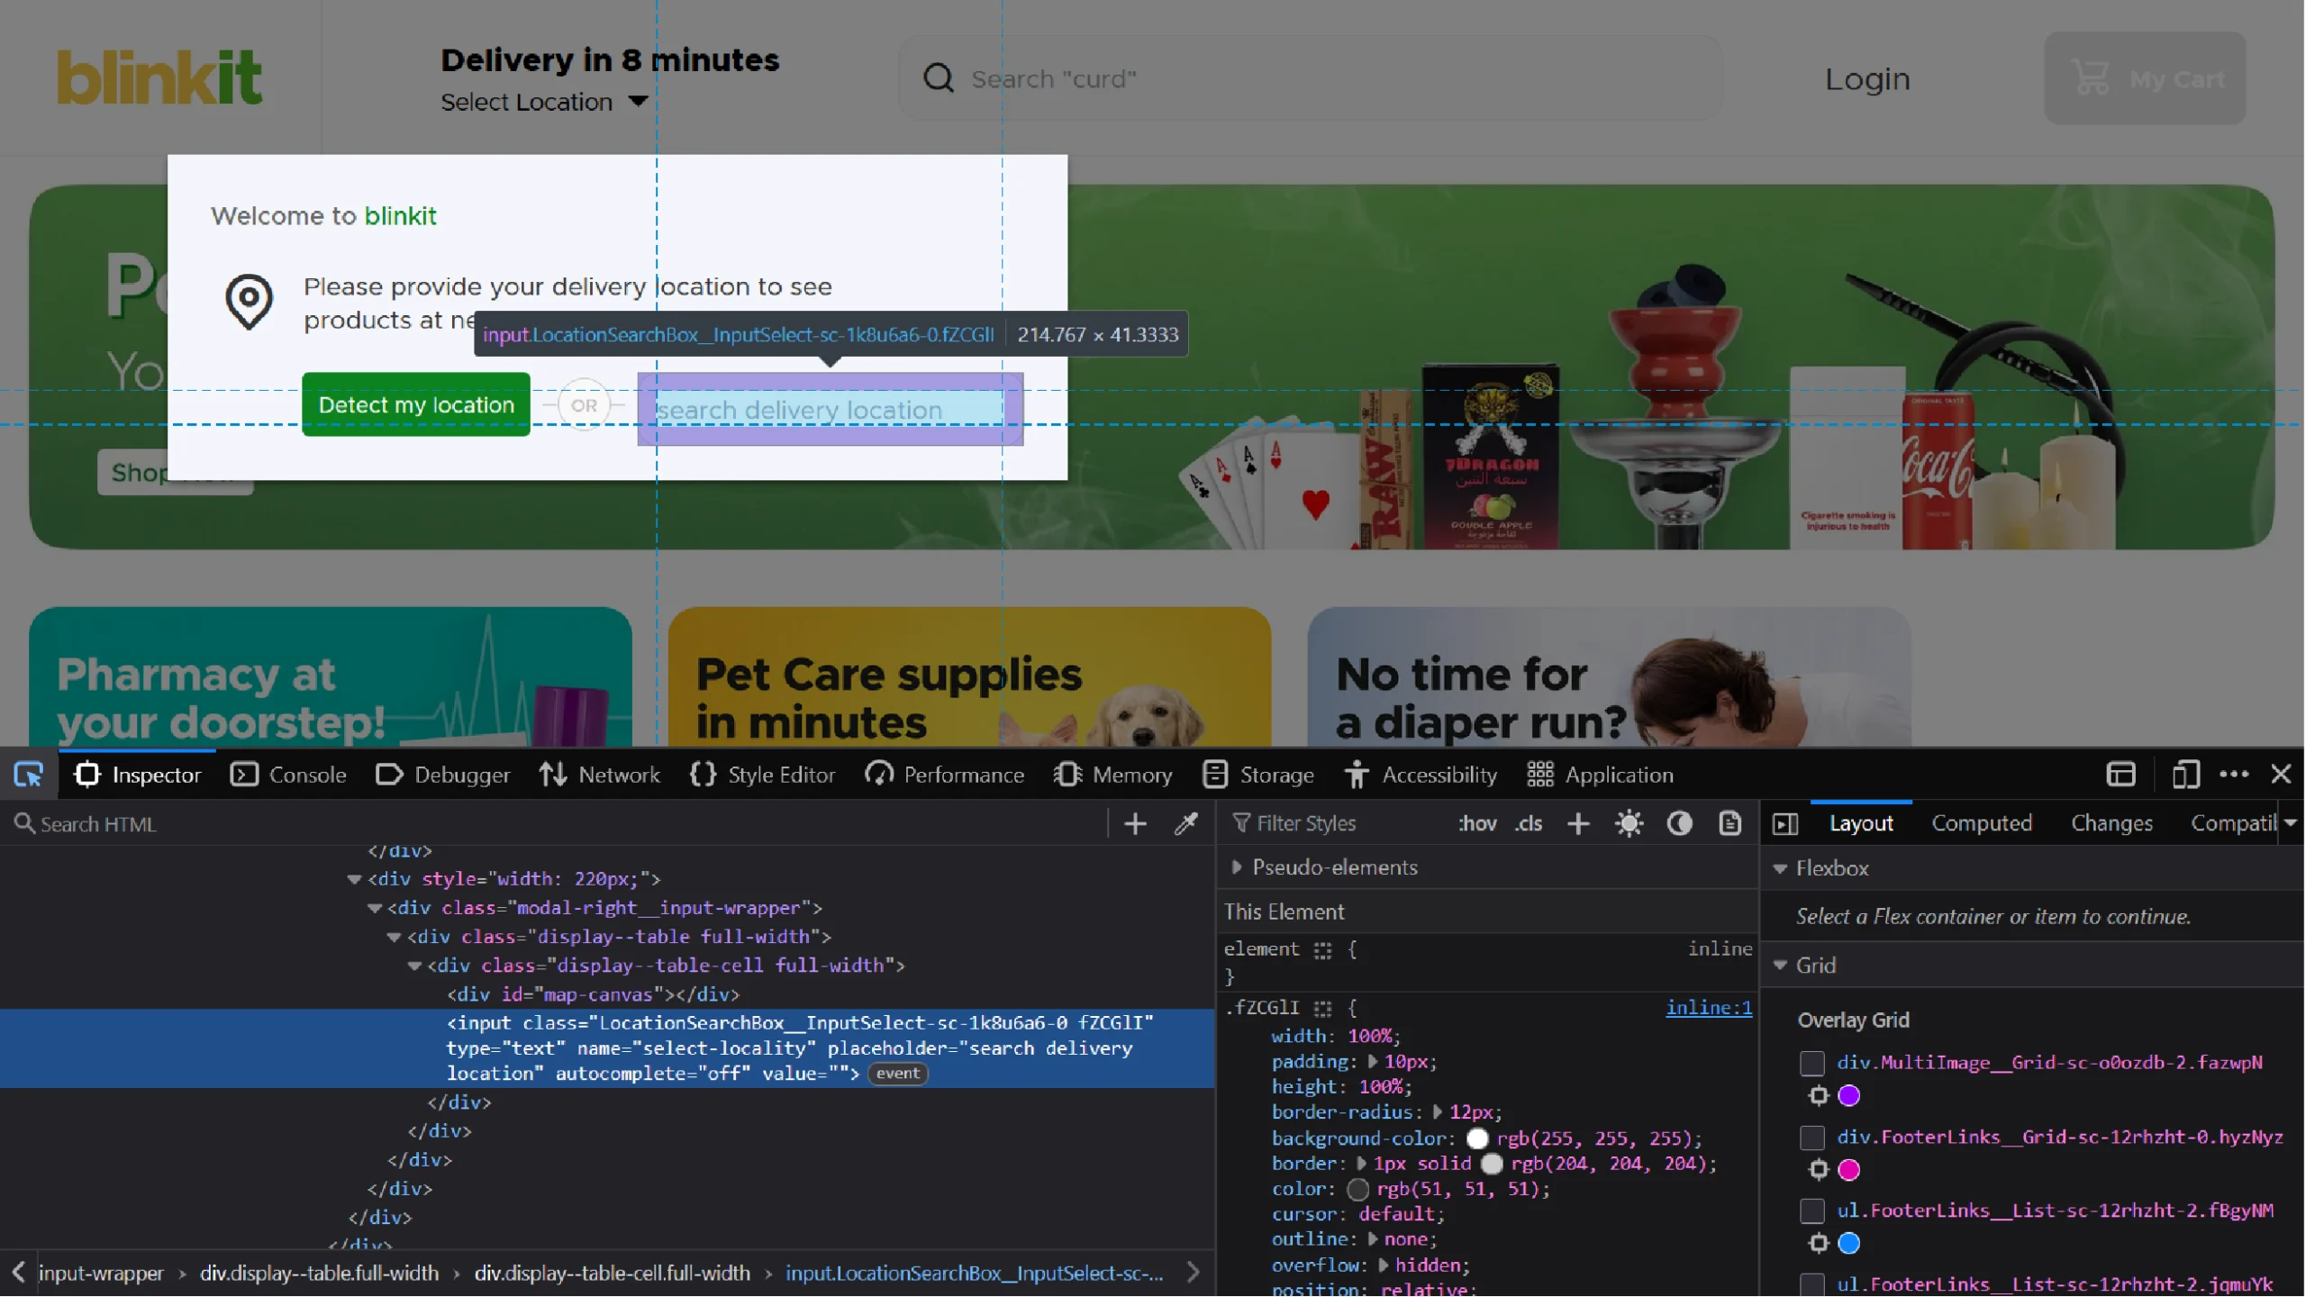Collapse the Grid section
2306x1297 pixels.
tap(1781, 966)
